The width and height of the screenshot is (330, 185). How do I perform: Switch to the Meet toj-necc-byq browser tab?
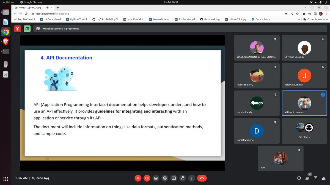tap(30, 7)
